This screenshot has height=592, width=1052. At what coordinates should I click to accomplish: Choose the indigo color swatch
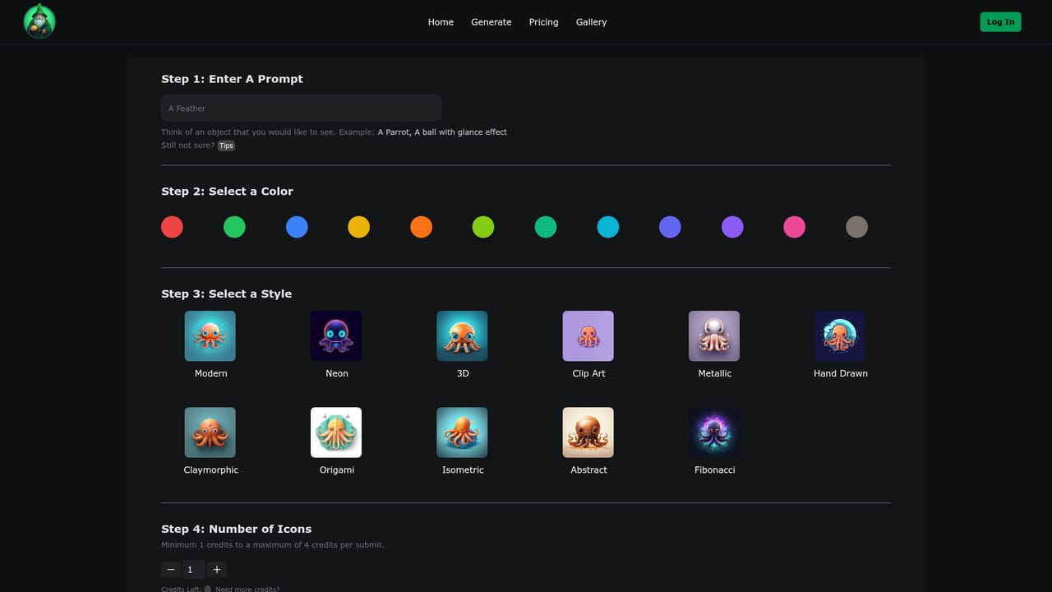coord(670,227)
